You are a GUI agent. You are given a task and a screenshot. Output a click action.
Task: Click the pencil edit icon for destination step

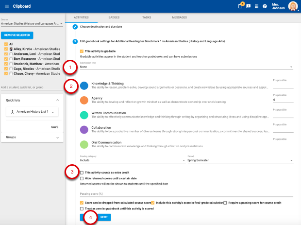(75, 26)
